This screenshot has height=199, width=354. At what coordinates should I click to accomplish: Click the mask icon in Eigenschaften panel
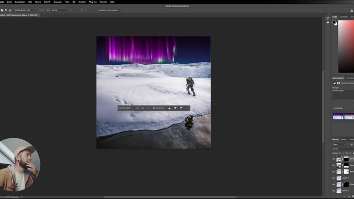pyautogui.click(x=338, y=83)
